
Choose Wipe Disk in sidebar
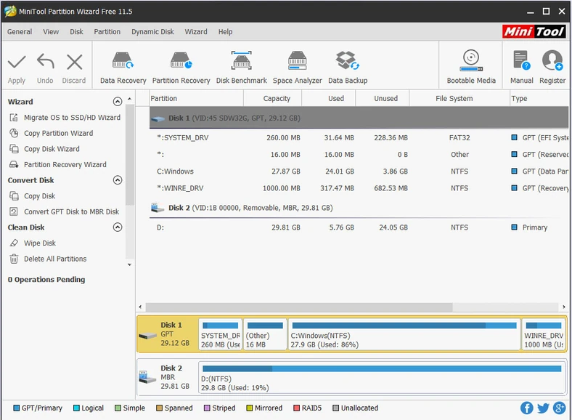click(x=40, y=243)
